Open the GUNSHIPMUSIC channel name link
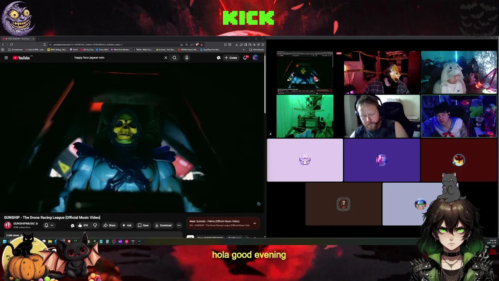Screen dimensions: 499x281 [x=24, y=224]
